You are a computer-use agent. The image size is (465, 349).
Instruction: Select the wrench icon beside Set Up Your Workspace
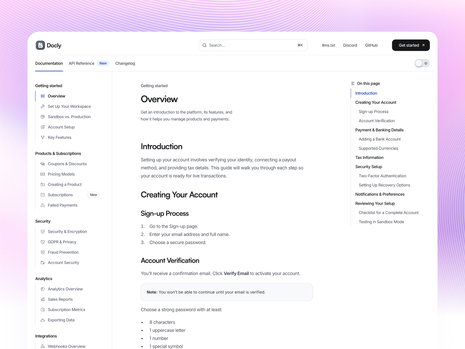pos(42,106)
